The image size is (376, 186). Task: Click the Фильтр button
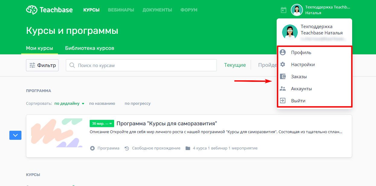point(42,65)
